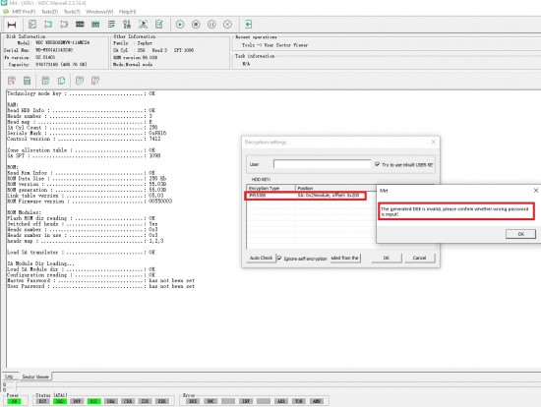Click the Technology mode key log line
The image size is (541, 407).
[81, 93]
